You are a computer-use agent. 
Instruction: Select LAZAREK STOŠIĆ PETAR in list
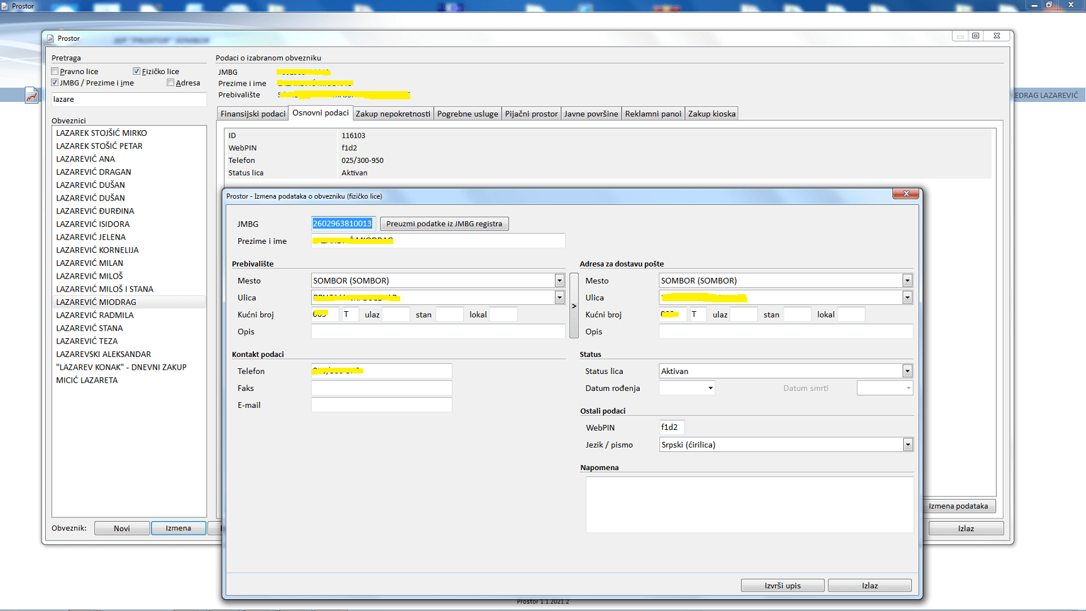click(129, 146)
